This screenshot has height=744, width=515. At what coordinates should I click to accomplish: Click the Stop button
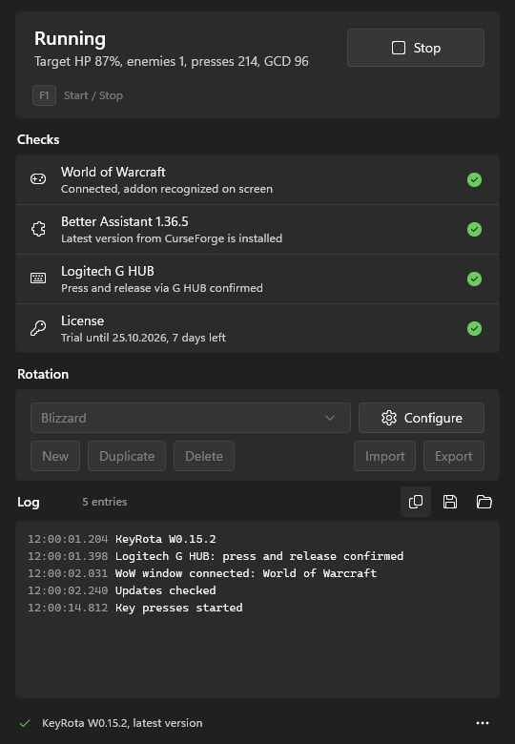[x=416, y=48]
